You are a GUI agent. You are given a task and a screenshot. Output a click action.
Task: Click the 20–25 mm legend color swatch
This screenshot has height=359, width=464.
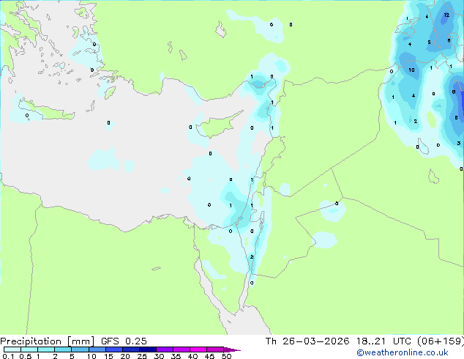pyautogui.click(x=131, y=349)
